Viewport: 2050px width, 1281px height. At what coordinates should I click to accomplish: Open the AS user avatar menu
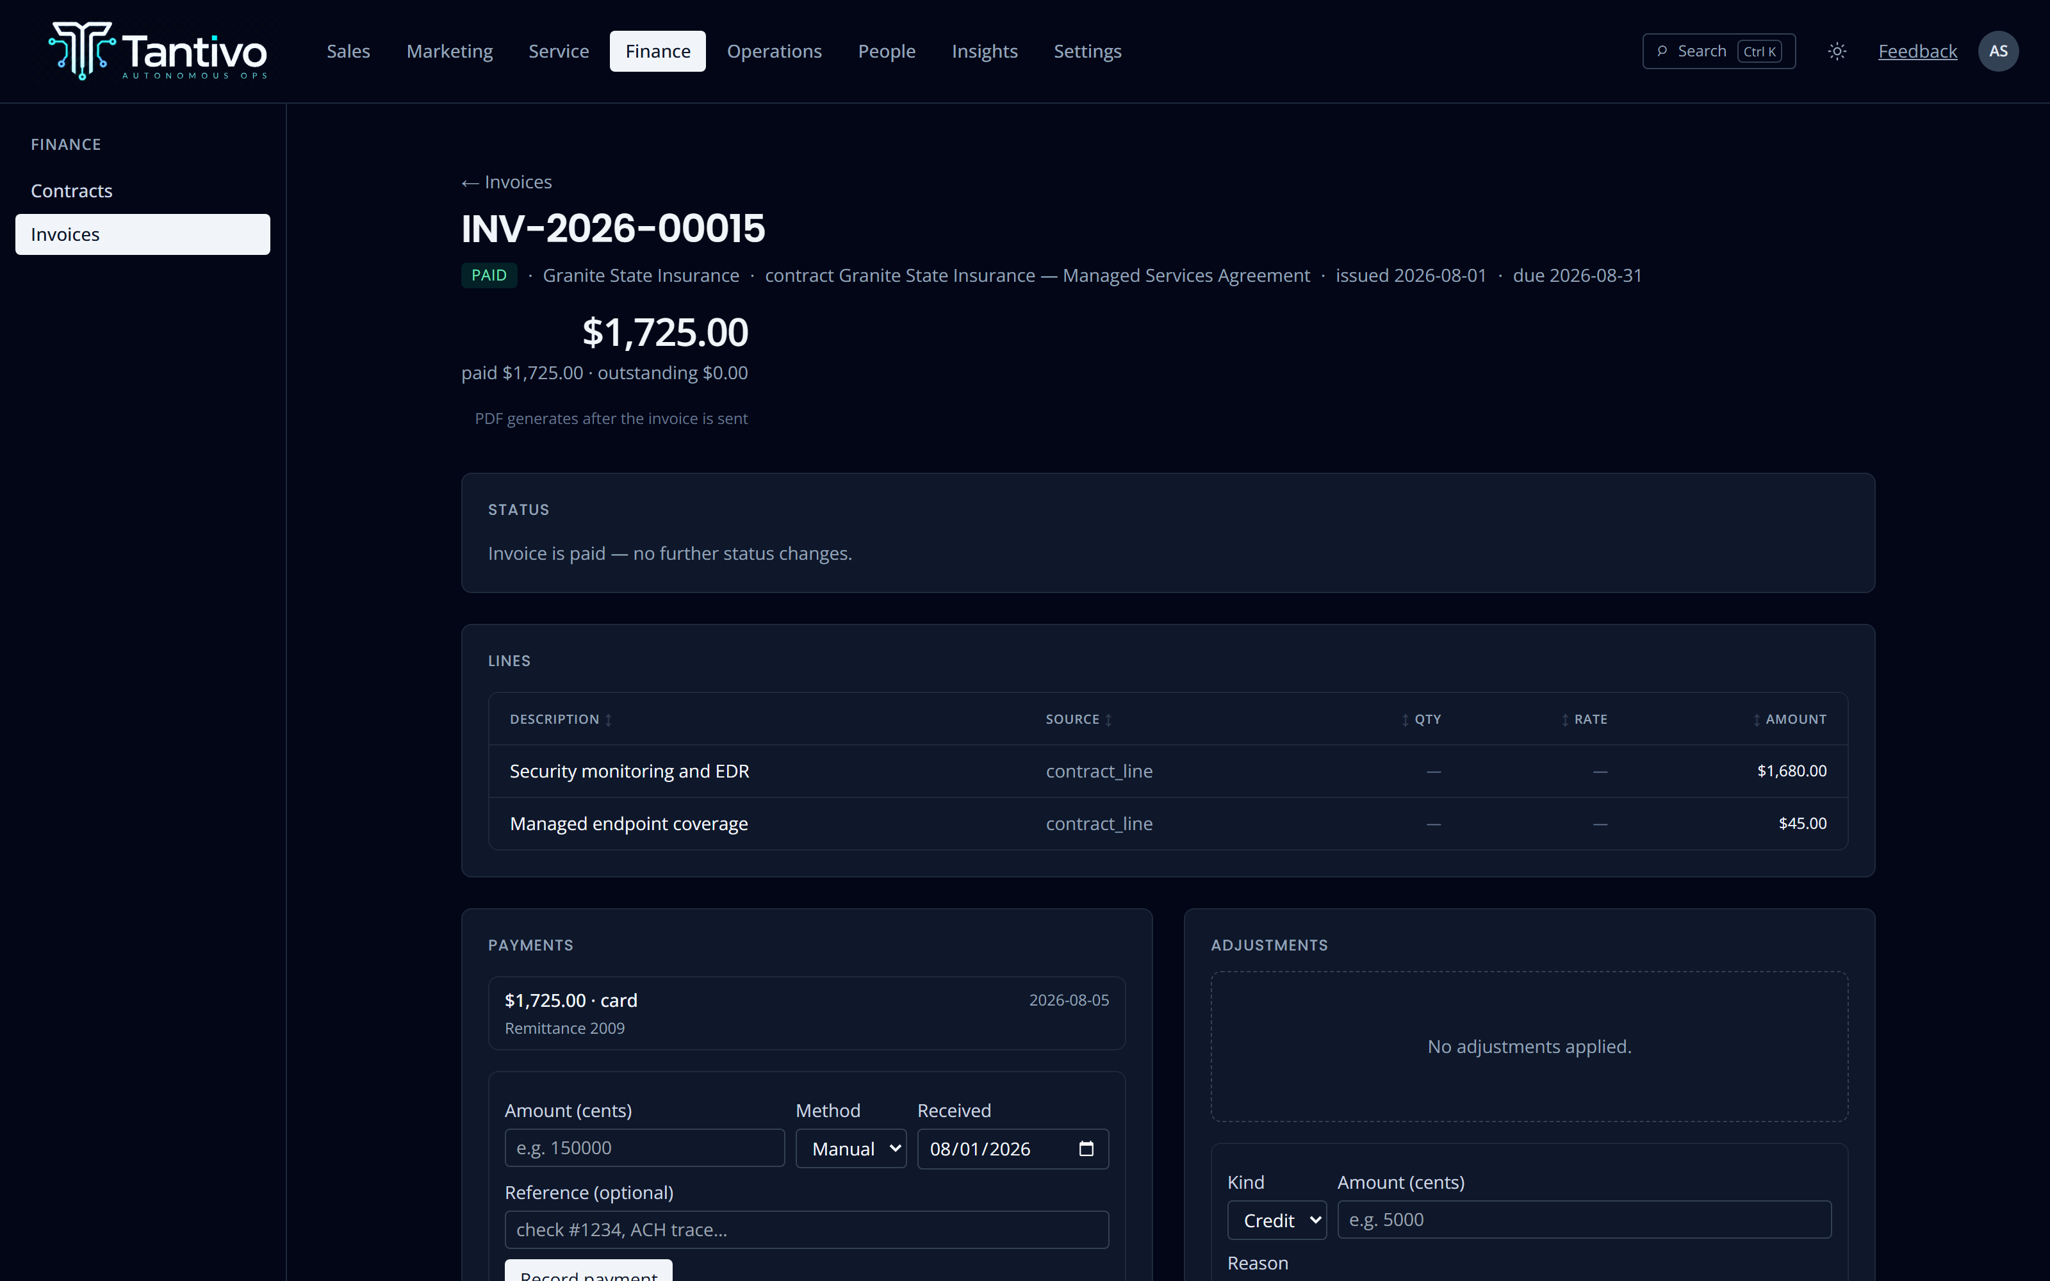pyautogui.click(x=1997, y=52)
